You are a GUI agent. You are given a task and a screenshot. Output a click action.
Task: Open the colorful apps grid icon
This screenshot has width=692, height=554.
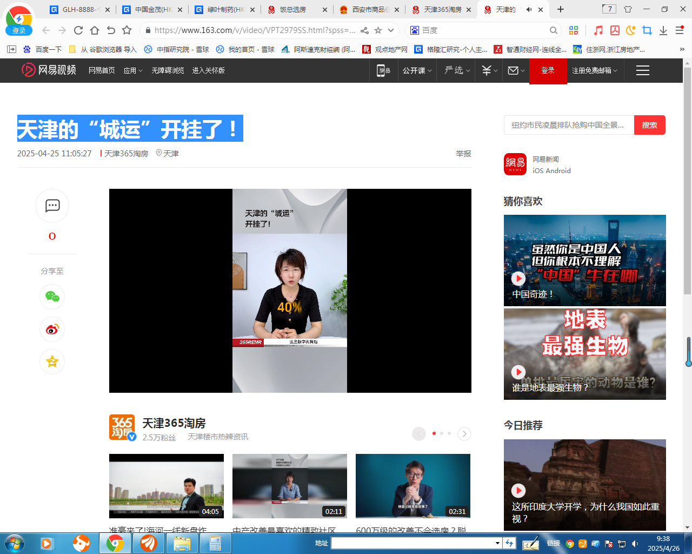(x=574, y=30)
